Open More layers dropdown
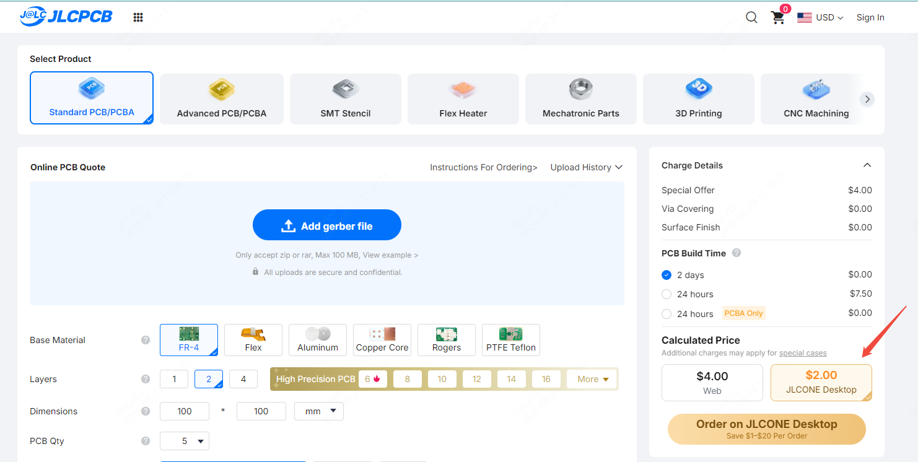This screenshot has height=462, width=918. [592, 379]
